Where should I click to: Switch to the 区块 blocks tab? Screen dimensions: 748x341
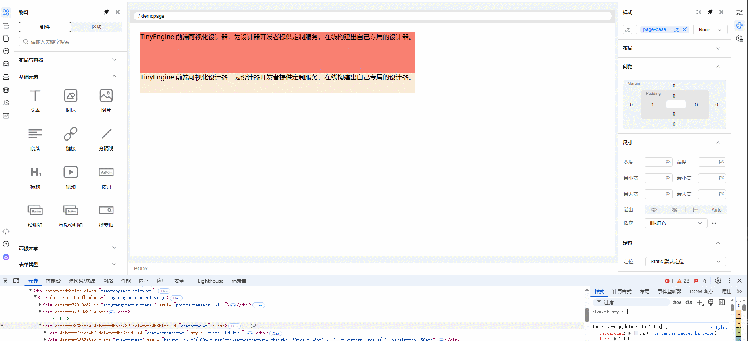(x=97, y=27)
